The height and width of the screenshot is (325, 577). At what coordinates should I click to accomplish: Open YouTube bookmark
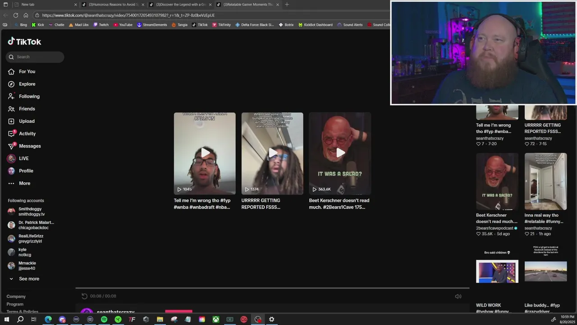123,25
